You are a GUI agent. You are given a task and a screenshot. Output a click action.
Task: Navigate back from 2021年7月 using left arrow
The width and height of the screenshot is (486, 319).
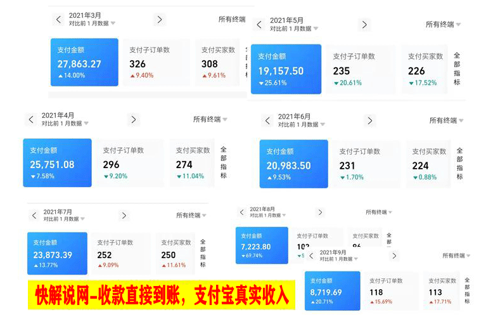pos(34,216)
